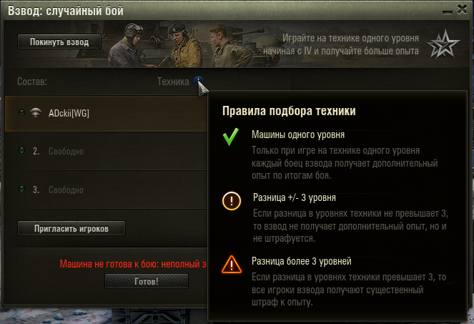The width and height of the screenshot is (474, 324).
Task: Click the Готов! ready button
Action: pyautogui.click(x=147, y=281)
